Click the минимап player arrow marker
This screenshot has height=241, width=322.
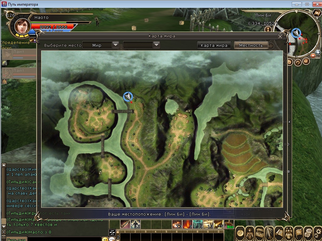pos(296,33)
